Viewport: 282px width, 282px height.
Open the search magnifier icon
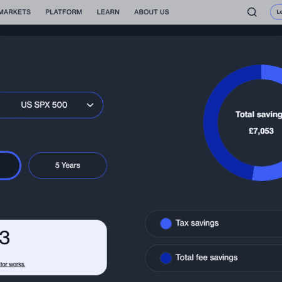[252, 12]
